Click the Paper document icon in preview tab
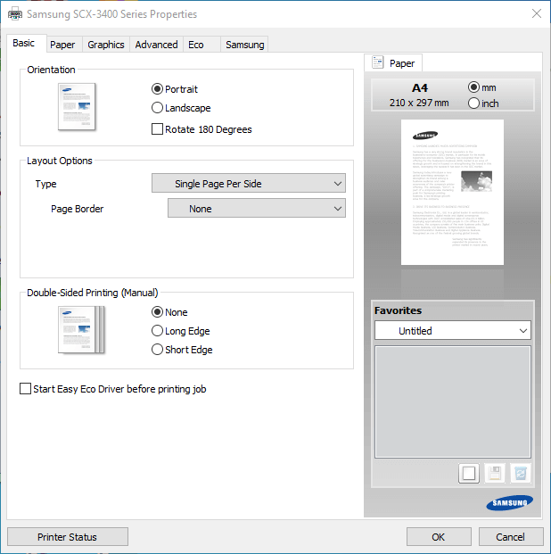The height and width of the screenshot is (554, 551). tap(377, 62)
